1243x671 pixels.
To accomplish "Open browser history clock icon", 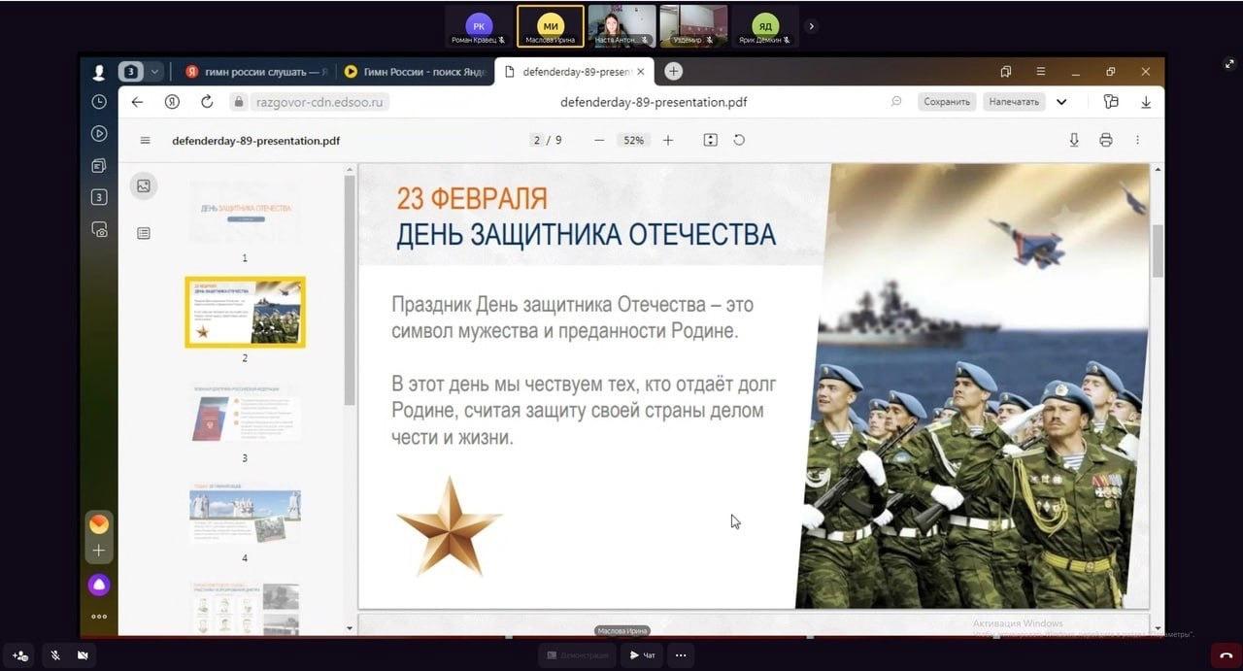I will [99, 102].
